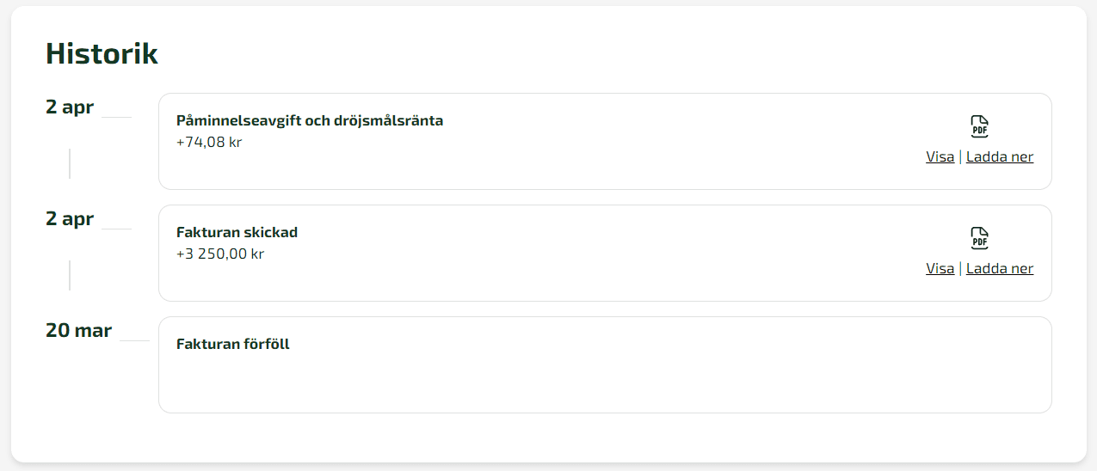Click the Fakturan förföll title
The width and height of the screenshot is (1097, 471).
233,344
